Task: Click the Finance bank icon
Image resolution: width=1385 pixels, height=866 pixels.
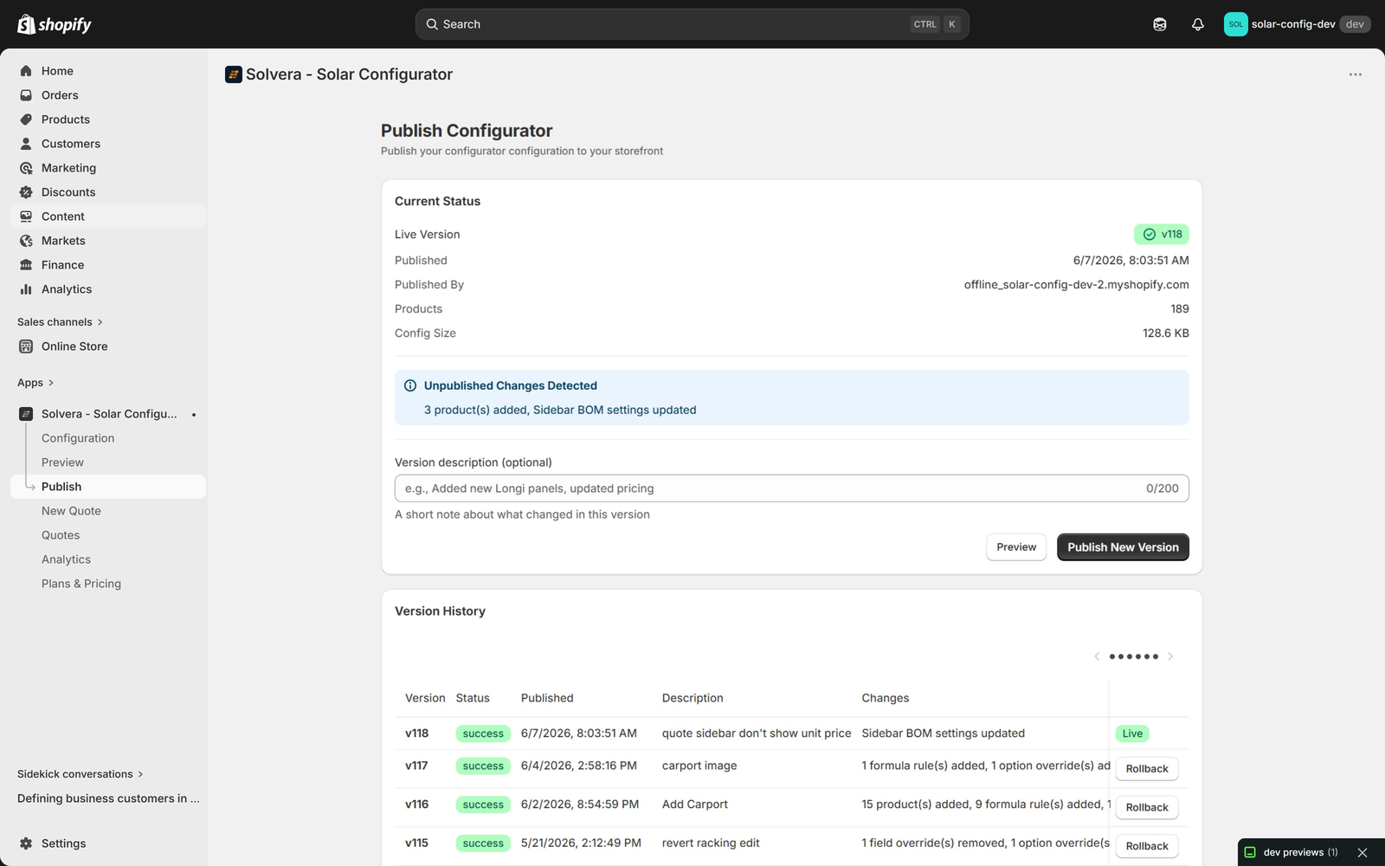Action: click(x=26, y=265)
